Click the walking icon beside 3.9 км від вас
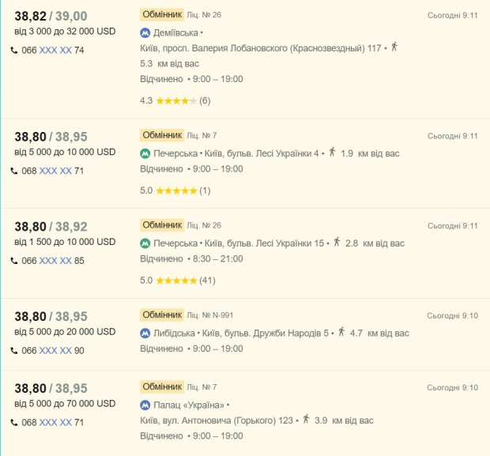490x456 pixels. [307, 419]
